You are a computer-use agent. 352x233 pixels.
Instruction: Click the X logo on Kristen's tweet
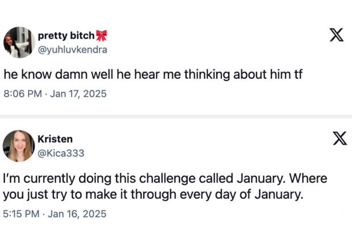tap(340, 138)
